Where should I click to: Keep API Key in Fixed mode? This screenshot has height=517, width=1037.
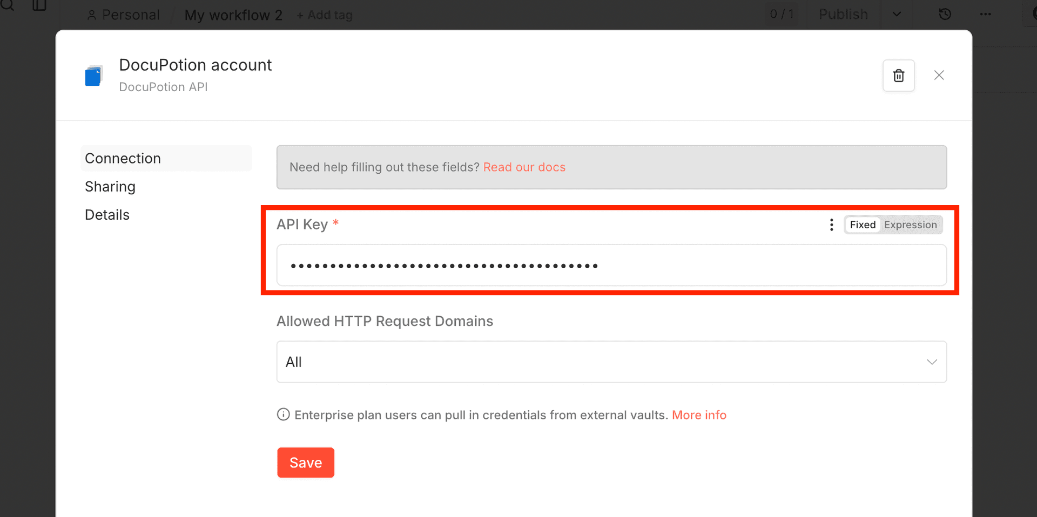click(862, 225)
